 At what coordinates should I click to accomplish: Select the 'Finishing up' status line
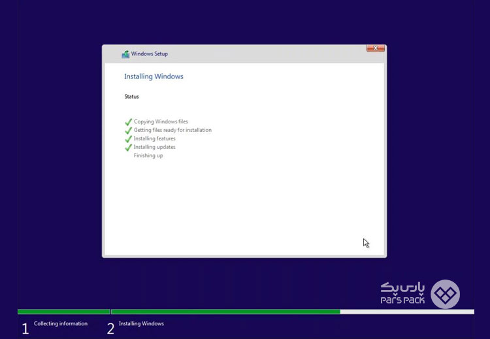pyautogui.click(x=148, y=155)
